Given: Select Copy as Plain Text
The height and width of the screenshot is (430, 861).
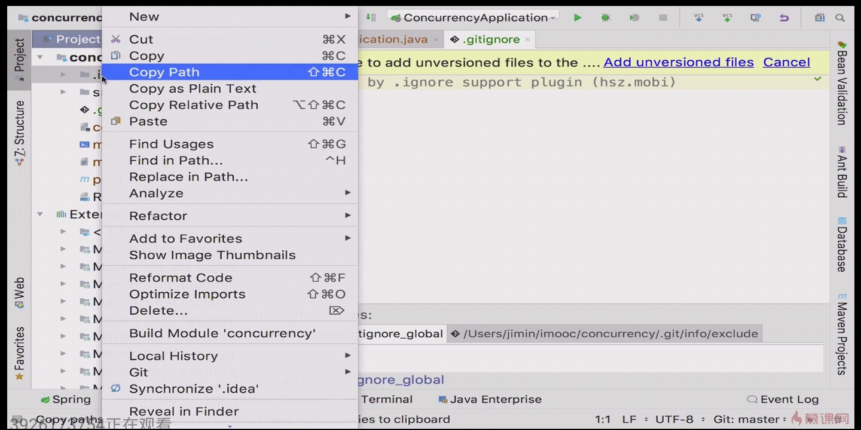Looking at the screenshot, I should coord(230,89).
